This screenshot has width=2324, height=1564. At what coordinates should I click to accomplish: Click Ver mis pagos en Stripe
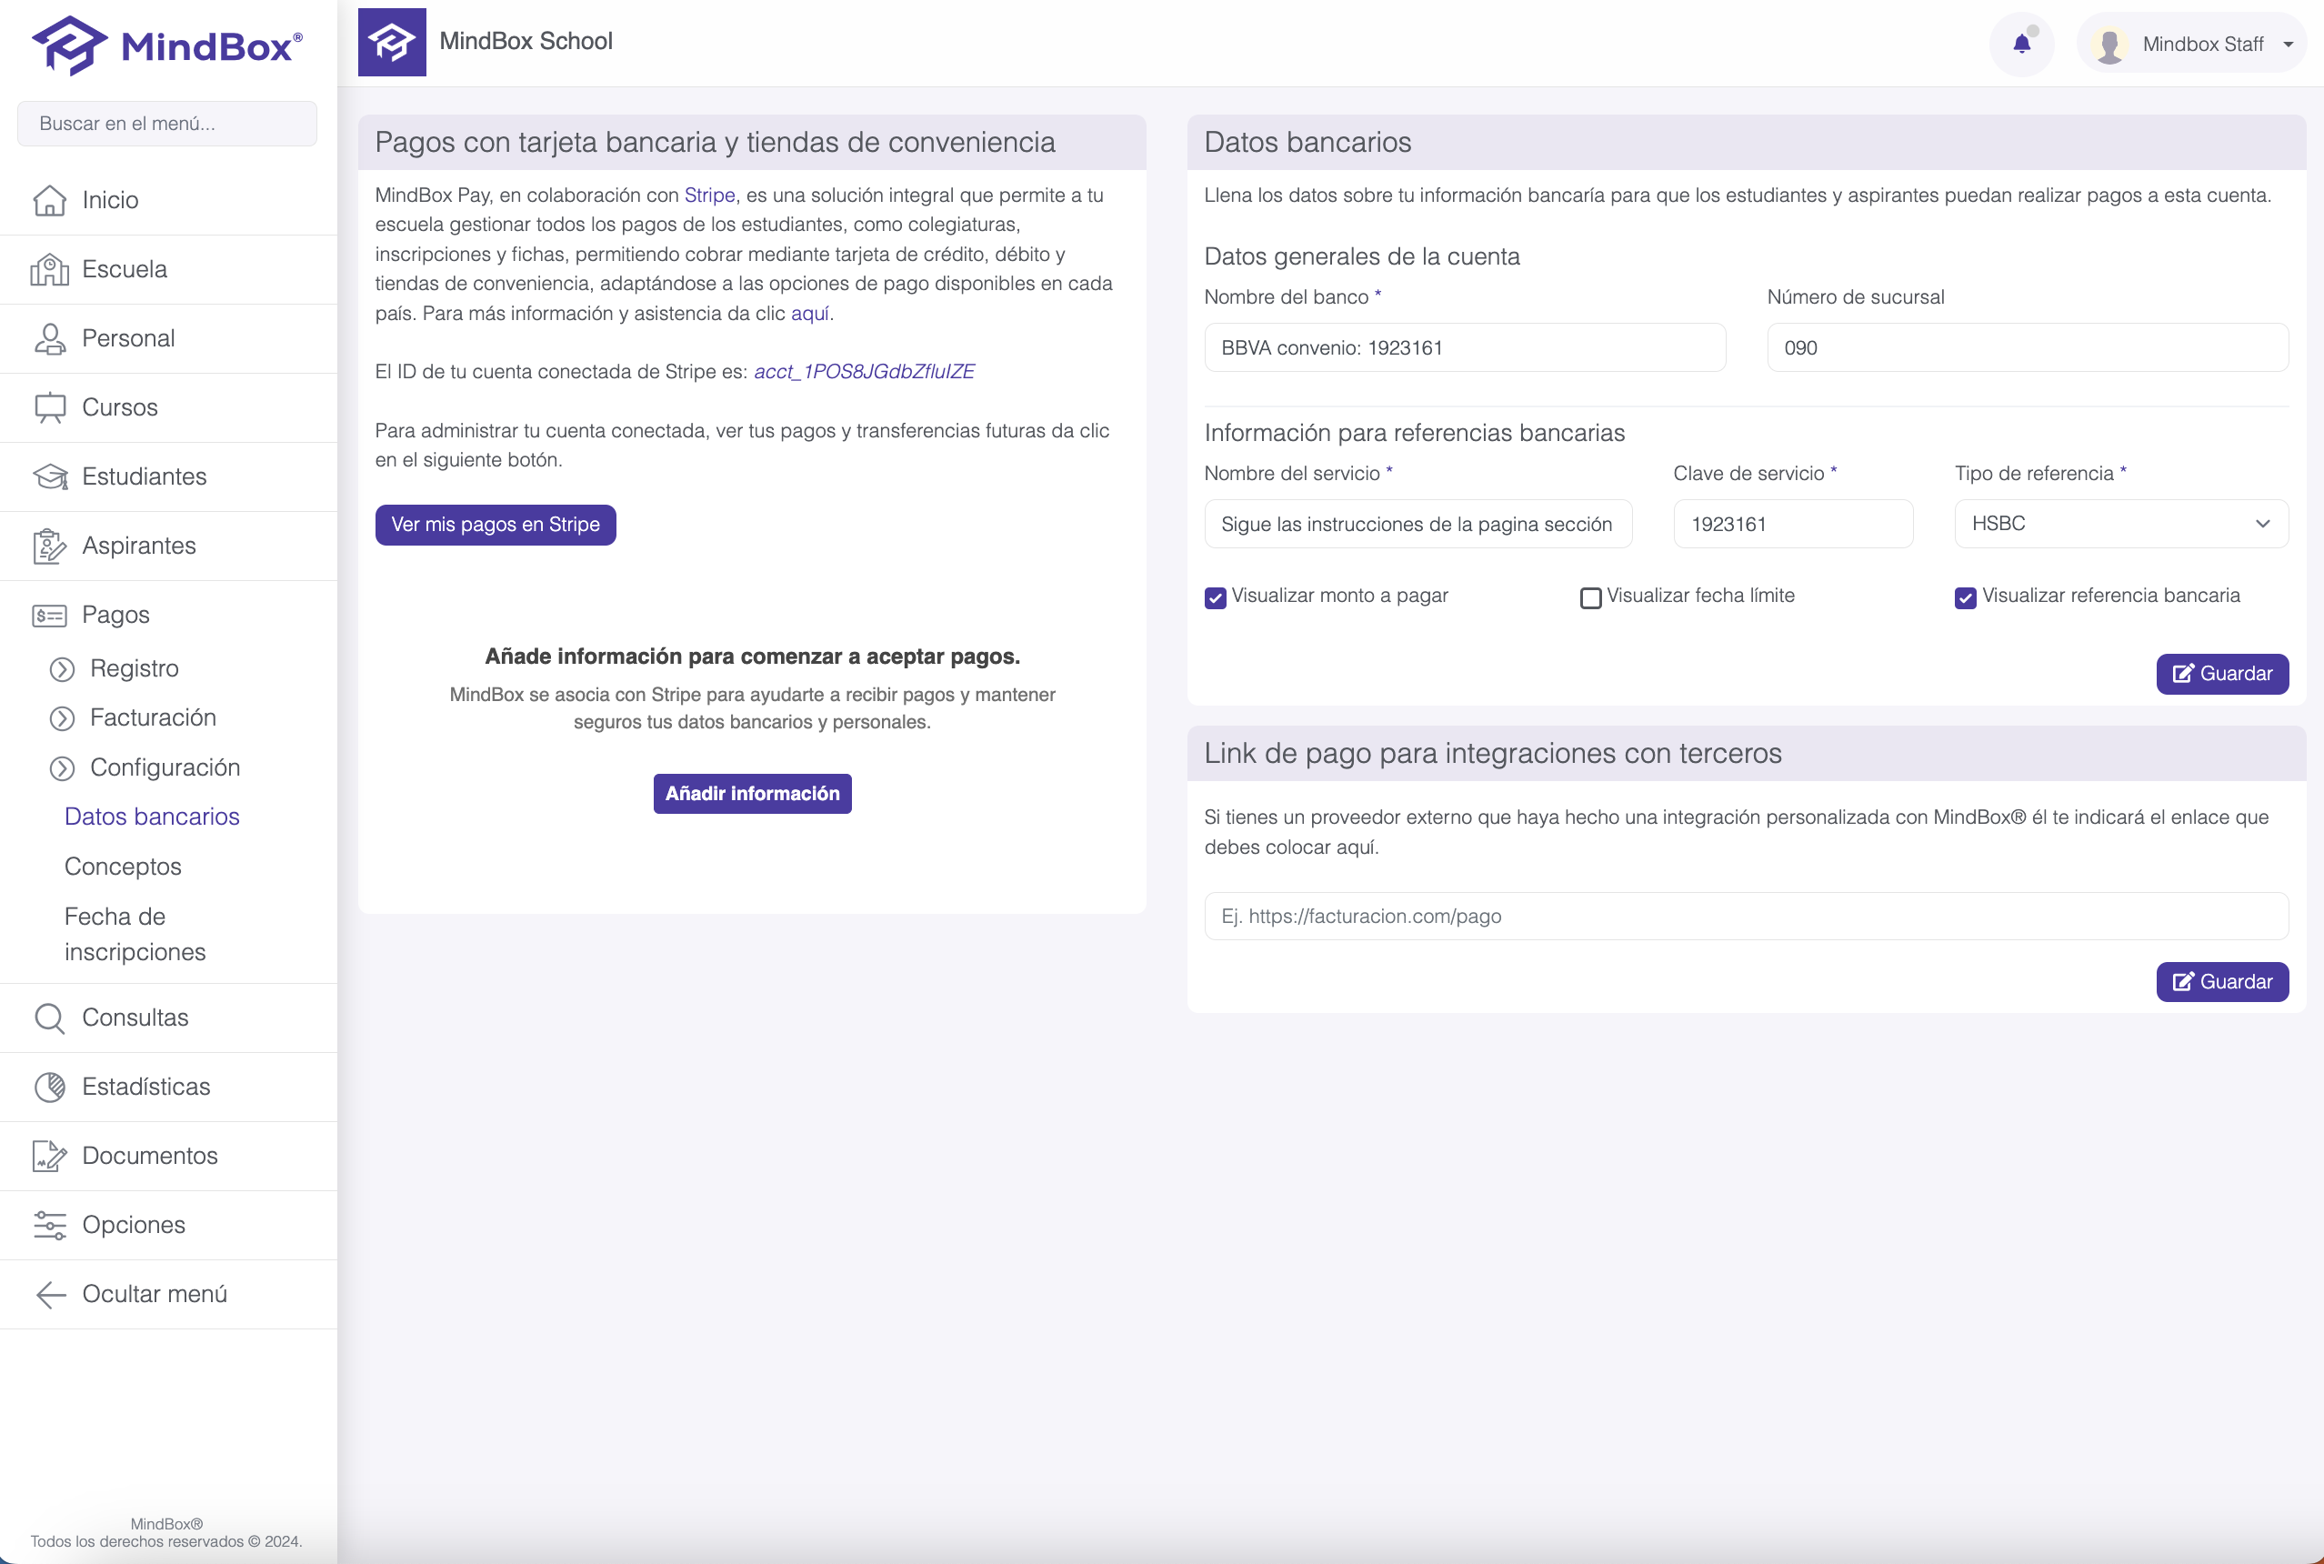(x=496, y=525)
